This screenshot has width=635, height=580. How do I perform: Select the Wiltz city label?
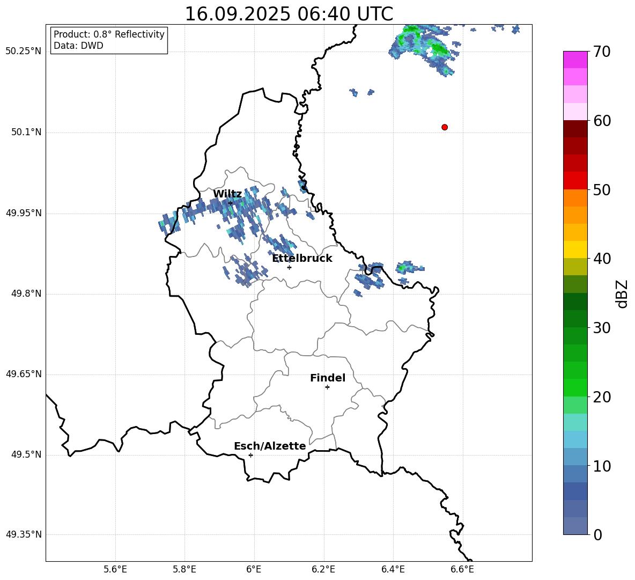coord(227,194)
